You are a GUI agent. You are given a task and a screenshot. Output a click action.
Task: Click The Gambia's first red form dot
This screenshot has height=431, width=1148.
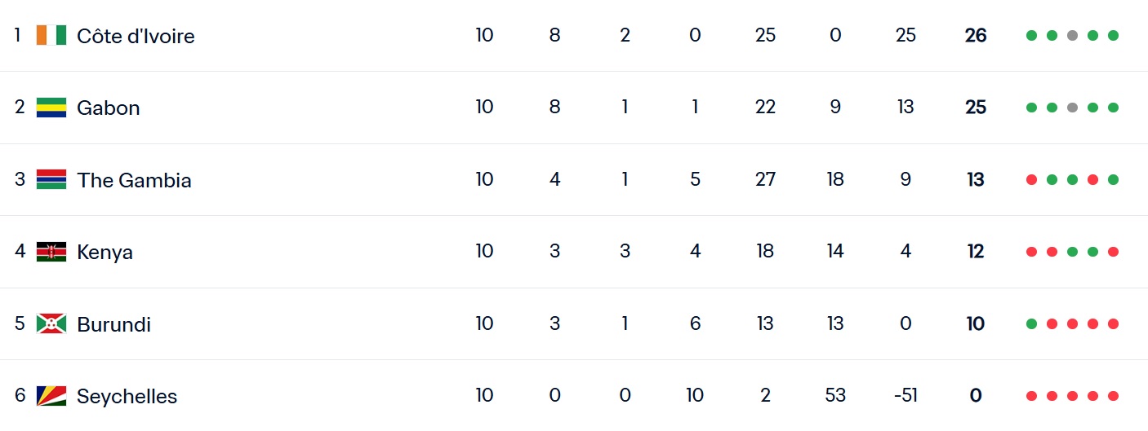tap(1031, 180)
